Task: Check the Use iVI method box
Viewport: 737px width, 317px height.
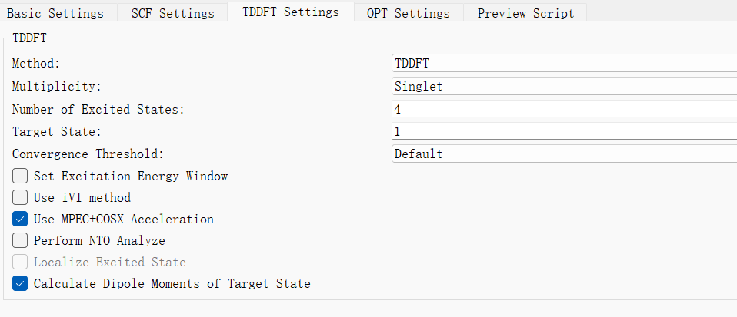Action: pos(20,197)
